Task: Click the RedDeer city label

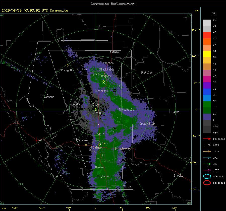Action: tap(106, 76)
